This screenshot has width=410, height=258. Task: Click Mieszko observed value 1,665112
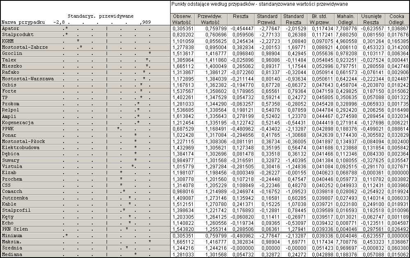(183, 66)
